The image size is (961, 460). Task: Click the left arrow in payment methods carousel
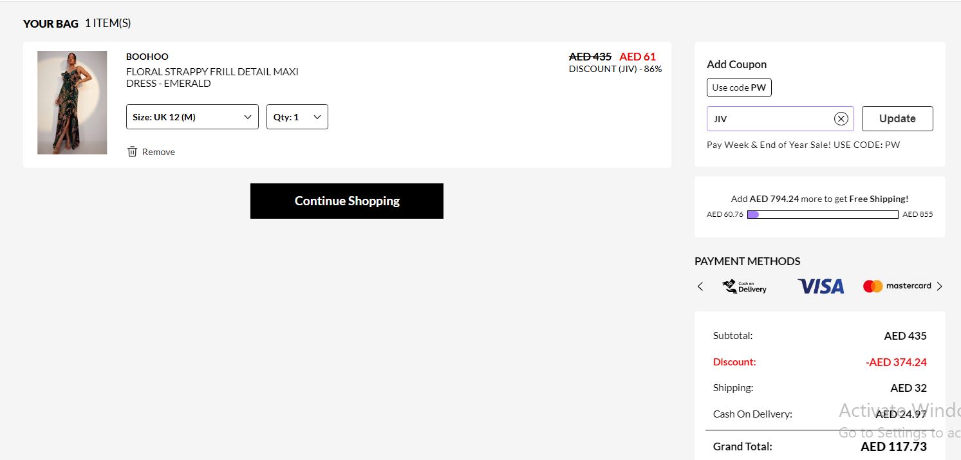click(x=700, y=286)
